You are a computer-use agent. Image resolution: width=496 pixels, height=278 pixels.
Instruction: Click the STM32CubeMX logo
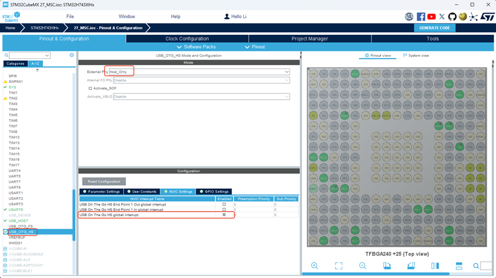coord(11,17)
